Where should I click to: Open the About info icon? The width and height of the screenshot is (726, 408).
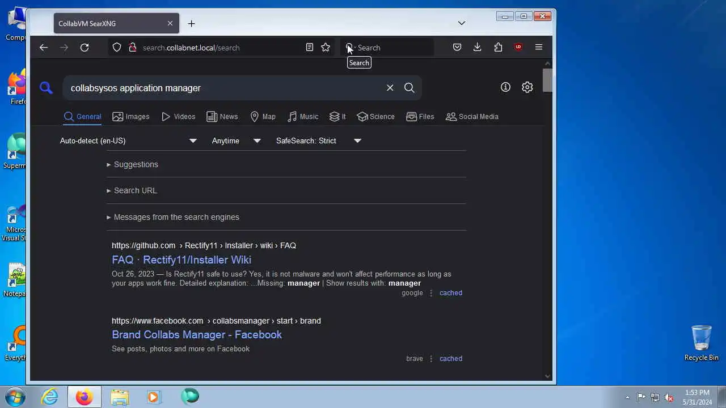click(x=505, y=87)
